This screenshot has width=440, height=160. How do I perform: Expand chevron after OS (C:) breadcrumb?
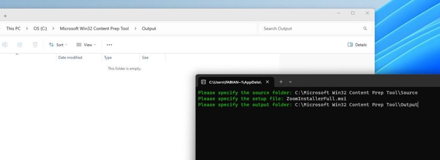(53, 29)
